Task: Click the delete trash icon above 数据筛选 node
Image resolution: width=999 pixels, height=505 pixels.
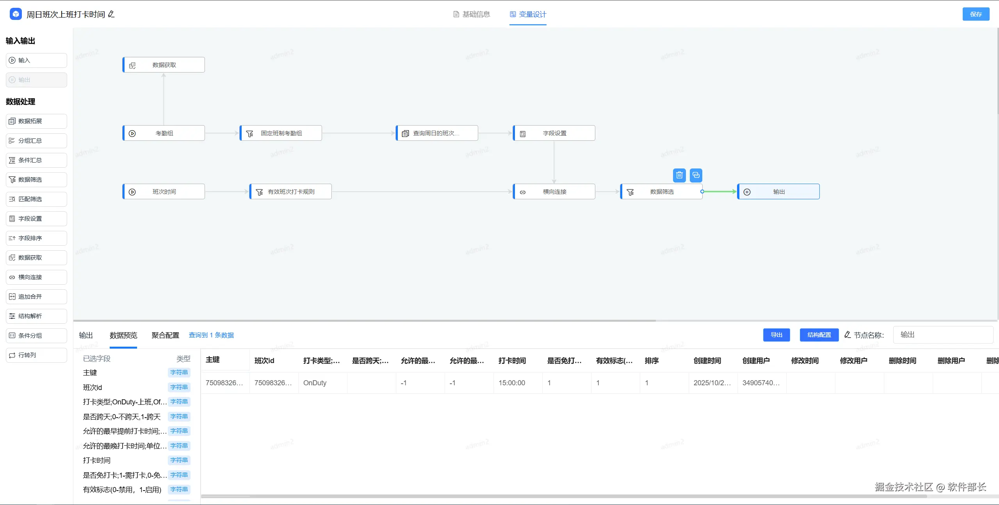Action: coord(679,175)
